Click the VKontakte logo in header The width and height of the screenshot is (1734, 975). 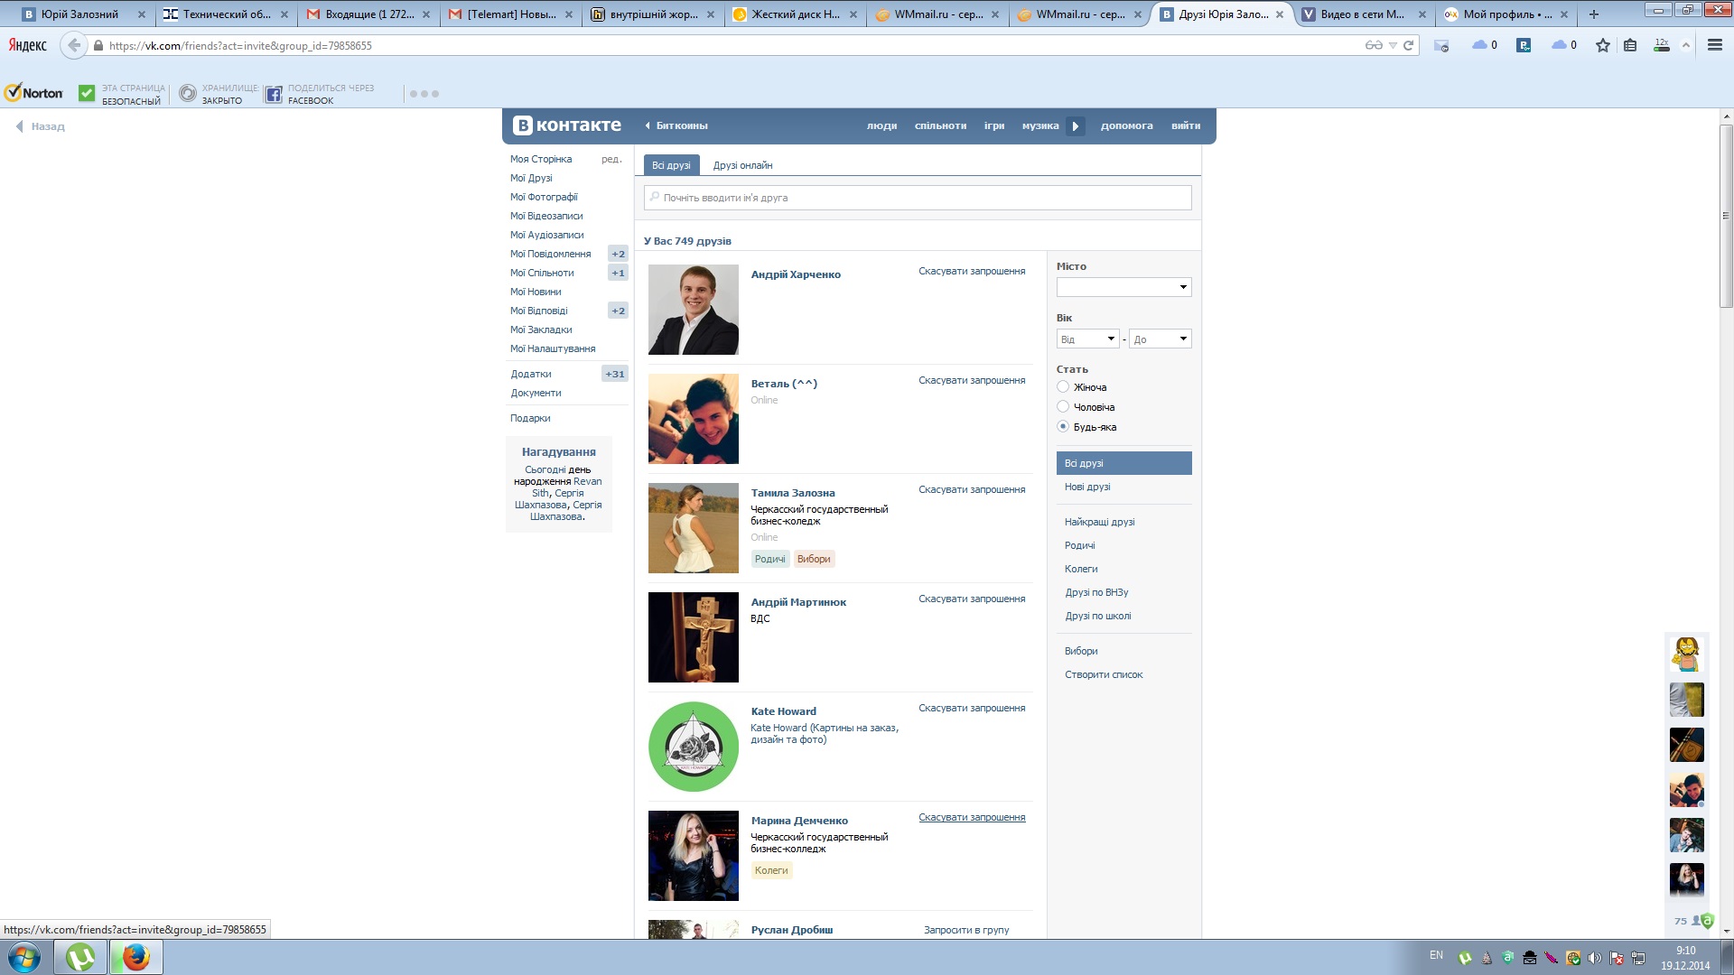(567, 125)
